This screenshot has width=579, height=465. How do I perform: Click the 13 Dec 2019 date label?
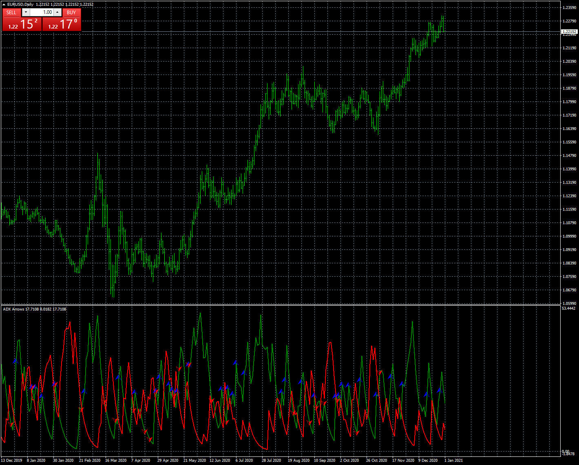coord(11,461)
